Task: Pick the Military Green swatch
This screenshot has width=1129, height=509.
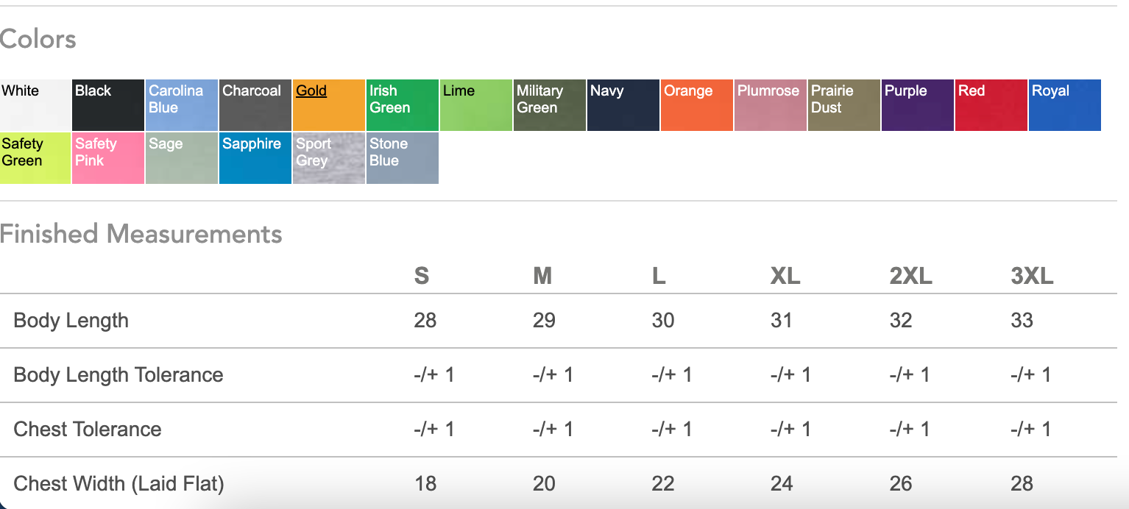Action: tap(550, 105)
